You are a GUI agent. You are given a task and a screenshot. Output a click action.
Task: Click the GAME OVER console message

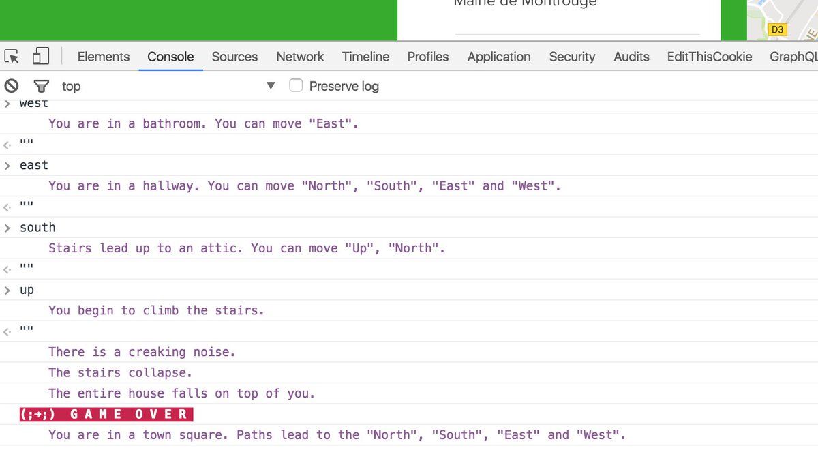(x=106, y=415)
